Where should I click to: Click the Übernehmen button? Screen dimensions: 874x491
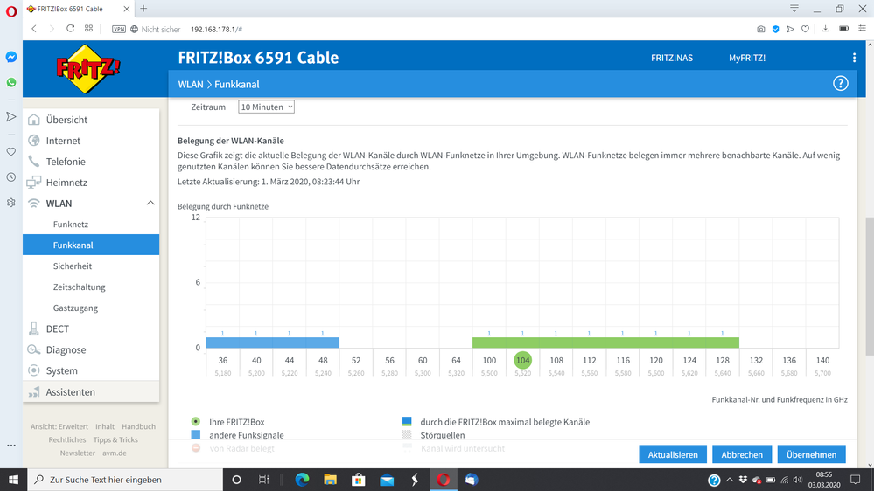click(811, 454)
